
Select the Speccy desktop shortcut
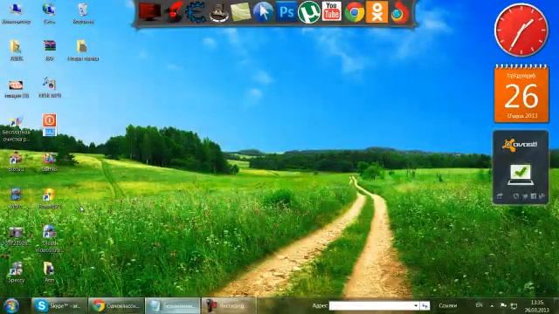(x=16, y=272)
